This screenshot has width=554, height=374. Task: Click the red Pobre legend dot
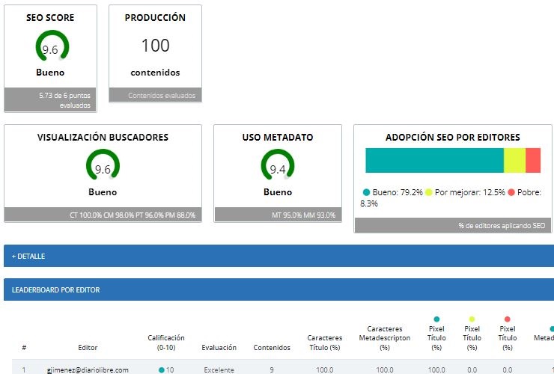pos(511,192)
